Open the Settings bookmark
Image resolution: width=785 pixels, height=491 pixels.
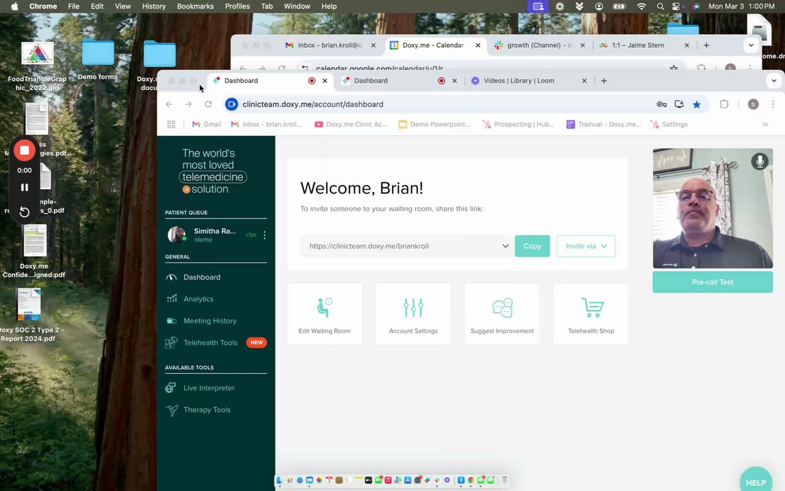(x=669, y=124)
